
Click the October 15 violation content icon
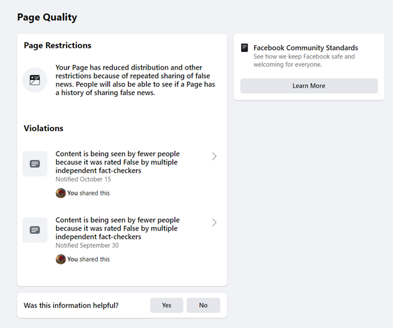(35, 163)
